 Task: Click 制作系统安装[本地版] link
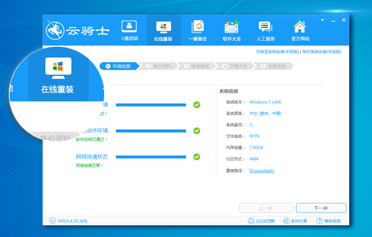322,52
